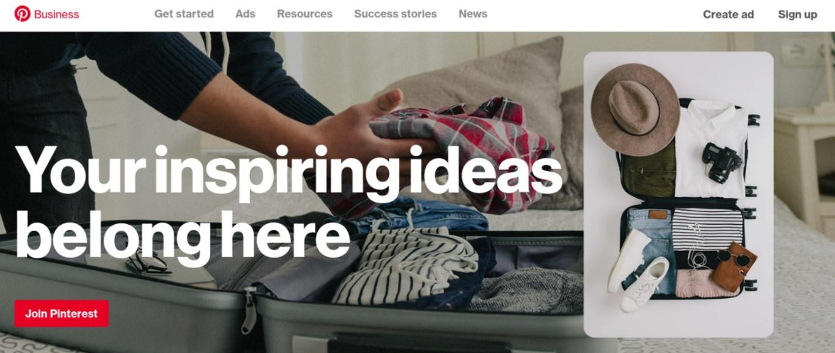The height and width of the screenshot is (353, 835).
Task: Click the "belong here" headline line
Action: [x=182, y=236]
